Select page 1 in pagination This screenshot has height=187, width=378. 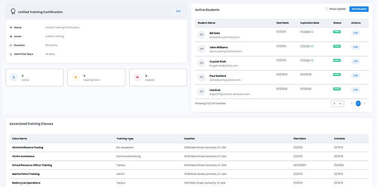tap(358, 104)
